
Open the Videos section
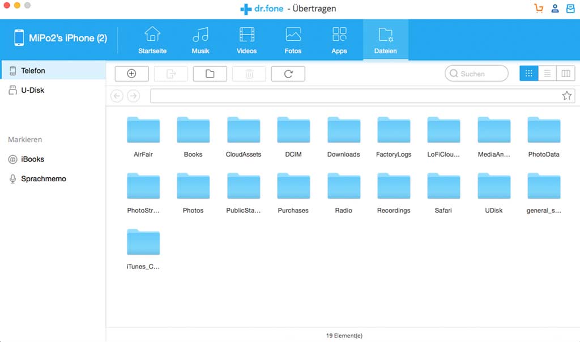pyautogui.click(x=246, y=39)
